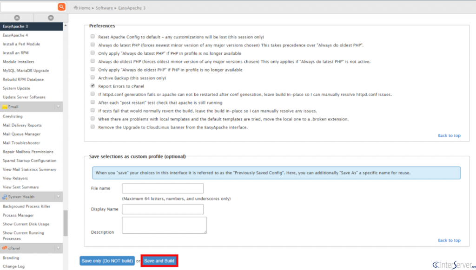This screenshot has height=270, width=476.
Task: Click the Save and Build button
Action: (x=159, y=261)
